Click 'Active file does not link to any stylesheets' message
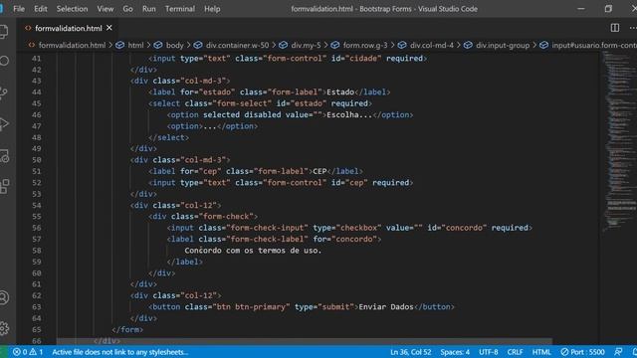637x358 pixels. coord(119,352)
